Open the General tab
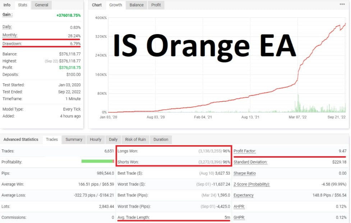The image size is (351, 223). tap(42, 5)
